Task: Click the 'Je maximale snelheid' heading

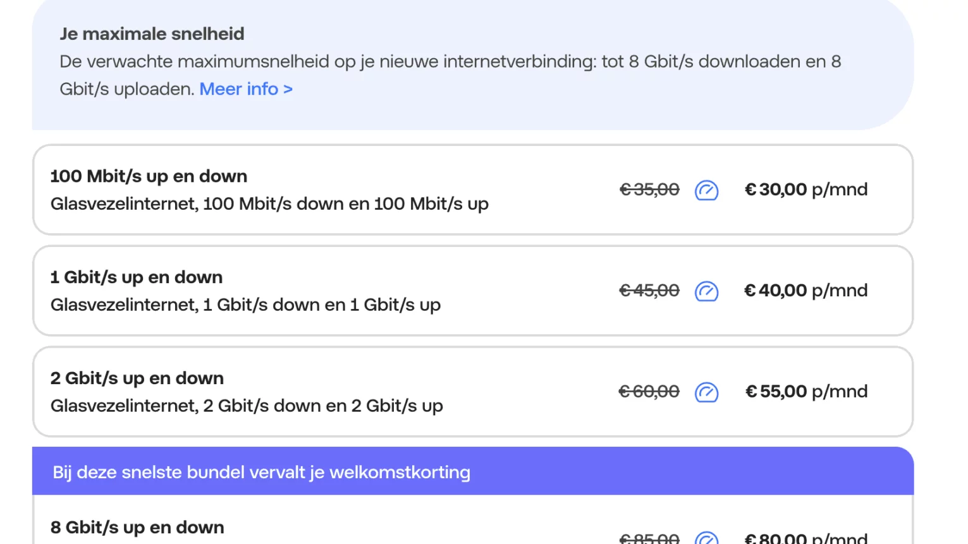Action: pyautogui.click(x=152, y=34)
